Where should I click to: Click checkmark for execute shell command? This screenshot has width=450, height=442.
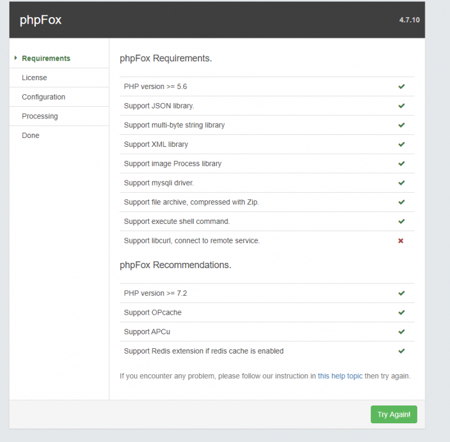pyautogui.click(x=402, y=221)
